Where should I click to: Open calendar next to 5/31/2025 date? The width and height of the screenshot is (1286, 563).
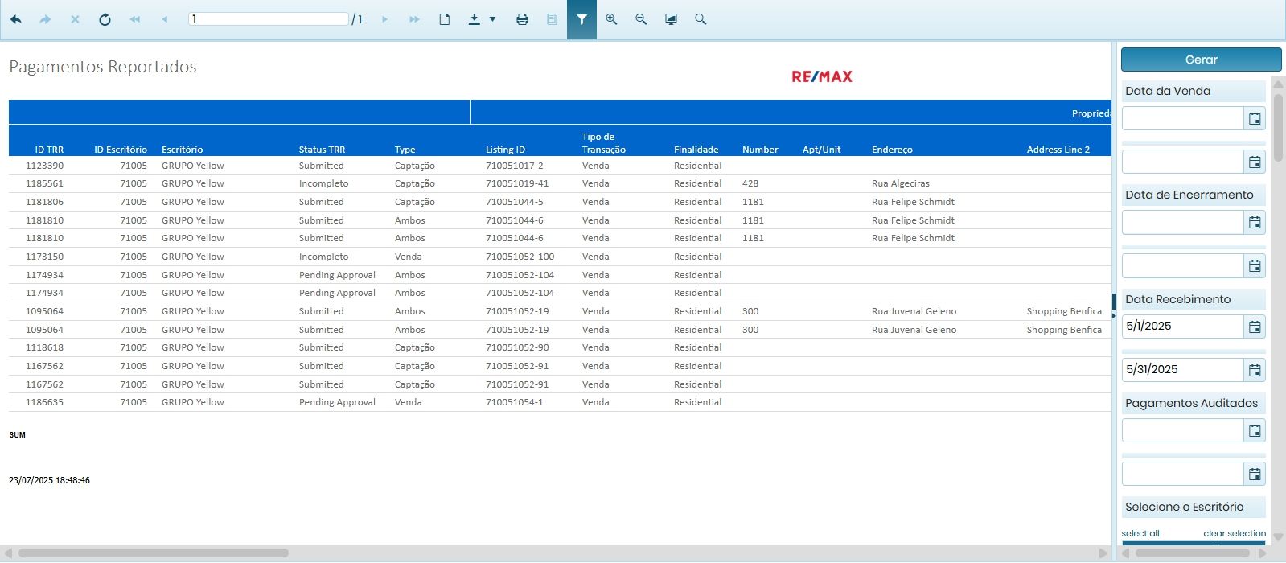pos(1255,370)
